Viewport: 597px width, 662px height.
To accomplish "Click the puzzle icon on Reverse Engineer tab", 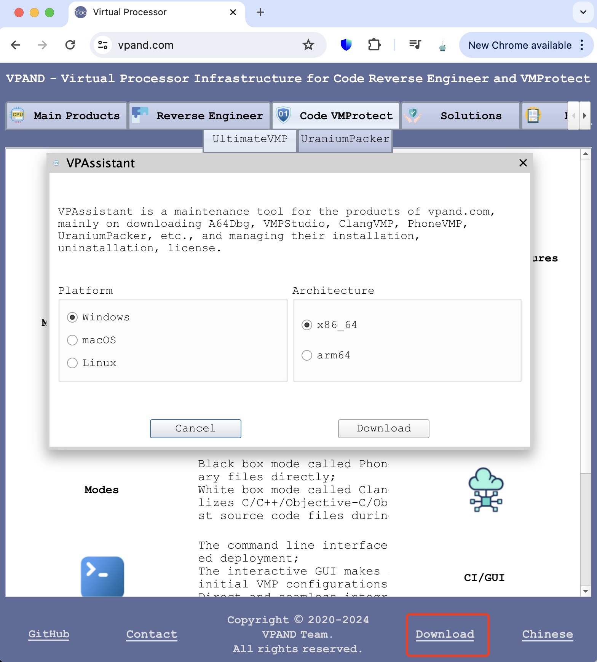I will [140, 115].
